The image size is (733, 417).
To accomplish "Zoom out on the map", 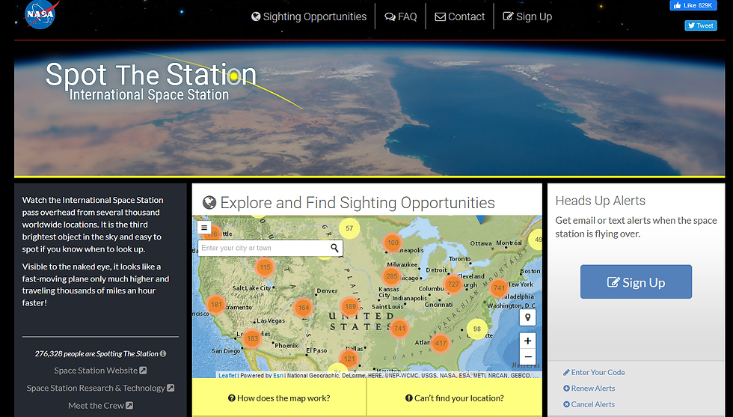I will click(x=527, y=356).
